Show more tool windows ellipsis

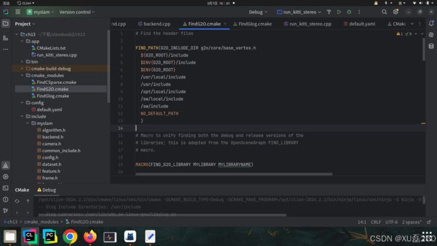pyautogui.click(x=5, y=49)
